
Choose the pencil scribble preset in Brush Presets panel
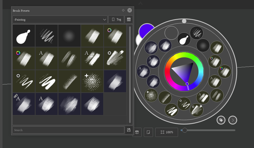[x=47, y=36]
